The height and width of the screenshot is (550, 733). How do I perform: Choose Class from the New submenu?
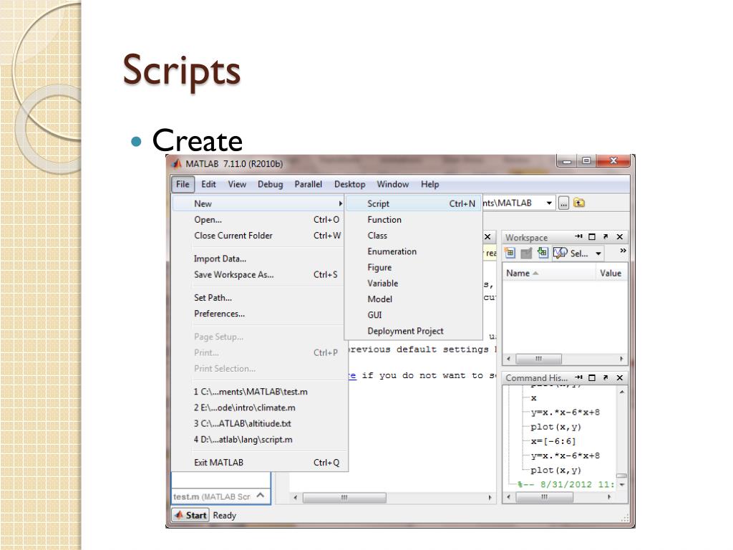pos(414,235)
